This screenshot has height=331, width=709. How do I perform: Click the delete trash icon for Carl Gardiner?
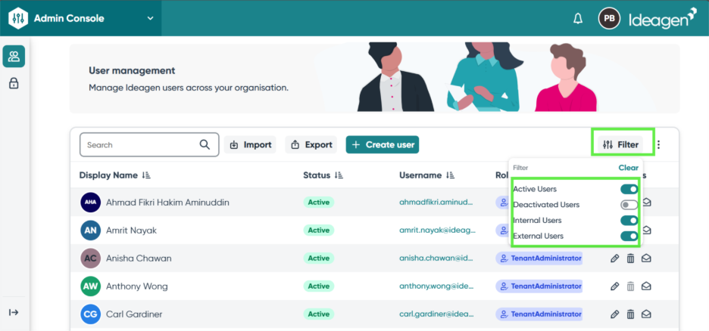click(x=630, y=314)
